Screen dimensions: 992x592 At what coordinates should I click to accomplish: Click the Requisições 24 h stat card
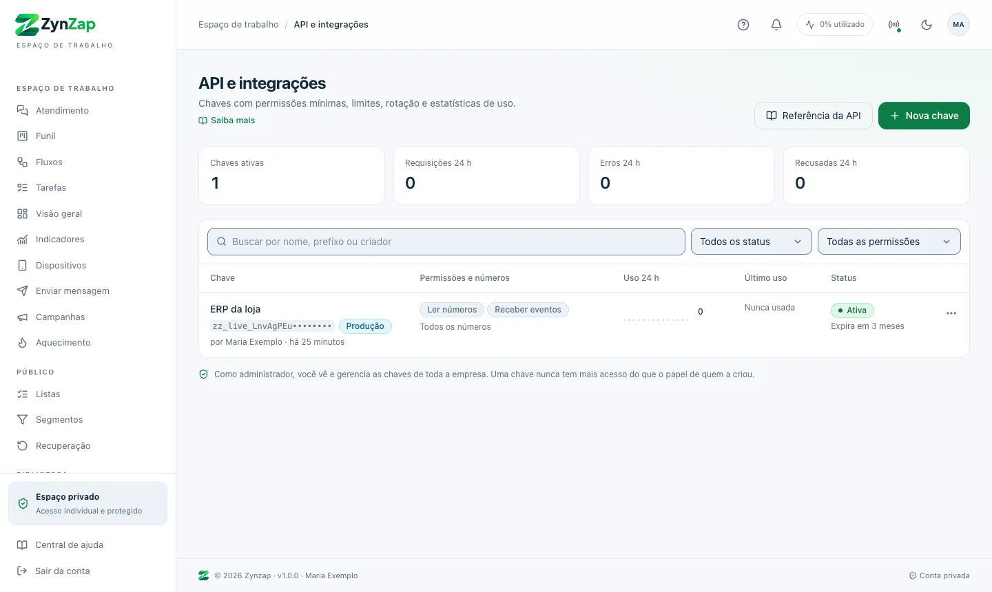(x=486, y=176)
